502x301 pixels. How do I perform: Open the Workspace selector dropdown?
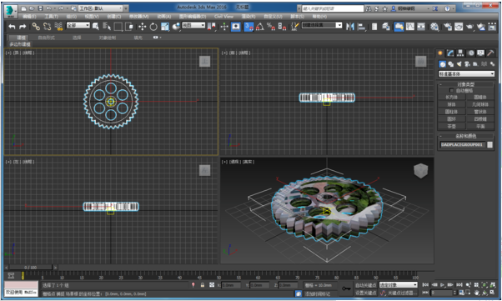point(101,8)
